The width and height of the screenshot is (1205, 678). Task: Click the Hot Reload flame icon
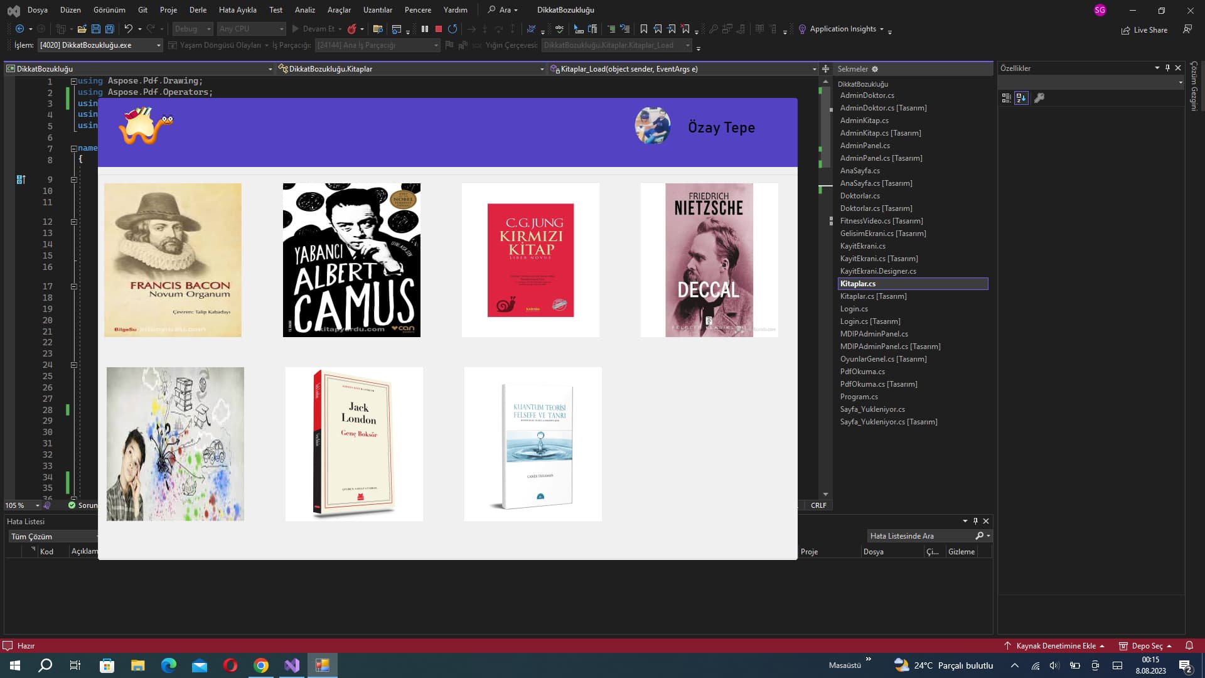tap(352, 29)
